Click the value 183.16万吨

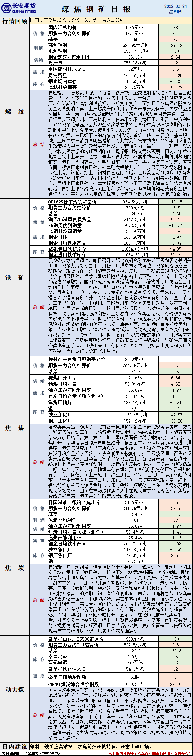[135, 403]
